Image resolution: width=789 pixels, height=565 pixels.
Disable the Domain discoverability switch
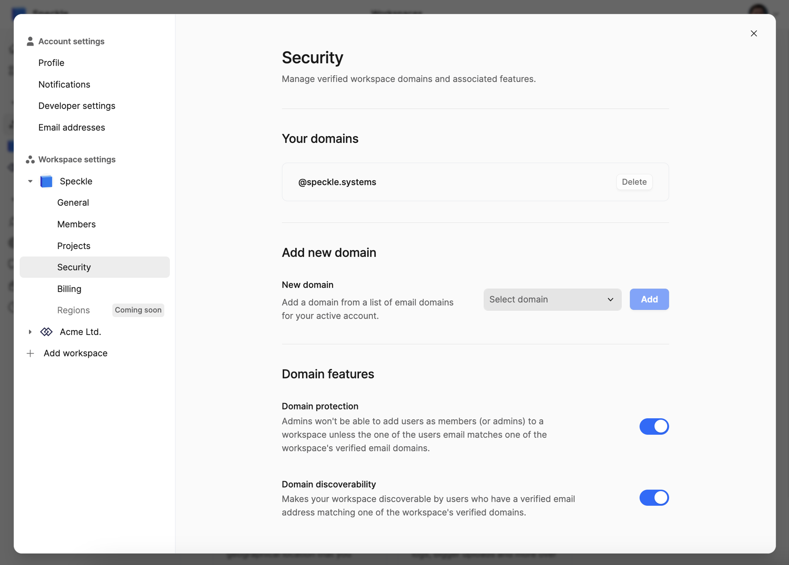point(654,498)
